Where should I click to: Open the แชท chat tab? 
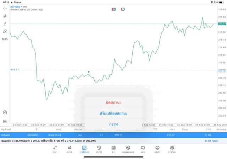click(143, 149)
